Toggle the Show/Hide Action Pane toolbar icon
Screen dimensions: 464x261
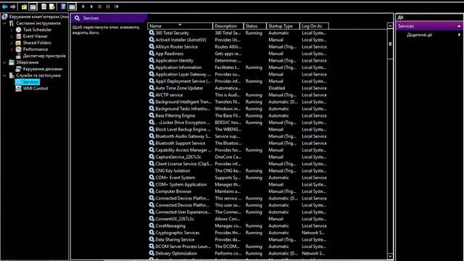72,7
